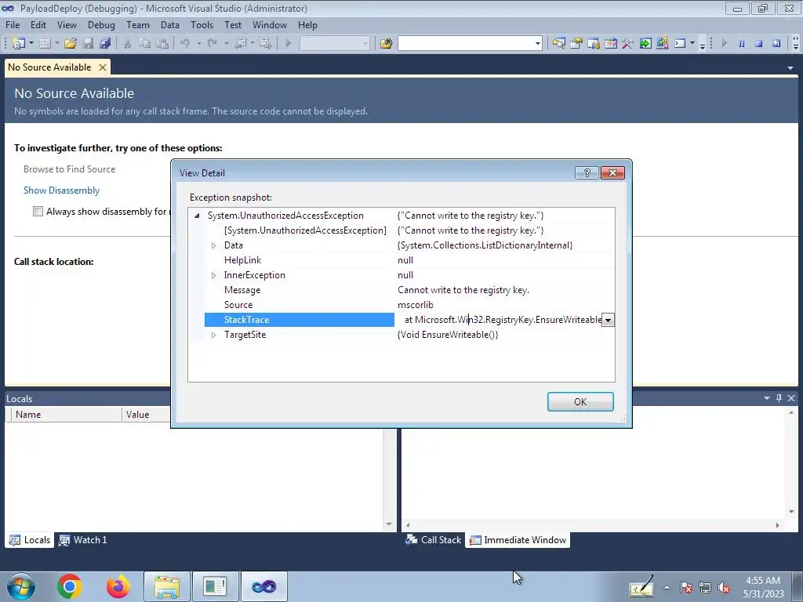Select the Source property row
Image resolution: width=803 pixels, height=602 pixels.
(x=401, y=305)
